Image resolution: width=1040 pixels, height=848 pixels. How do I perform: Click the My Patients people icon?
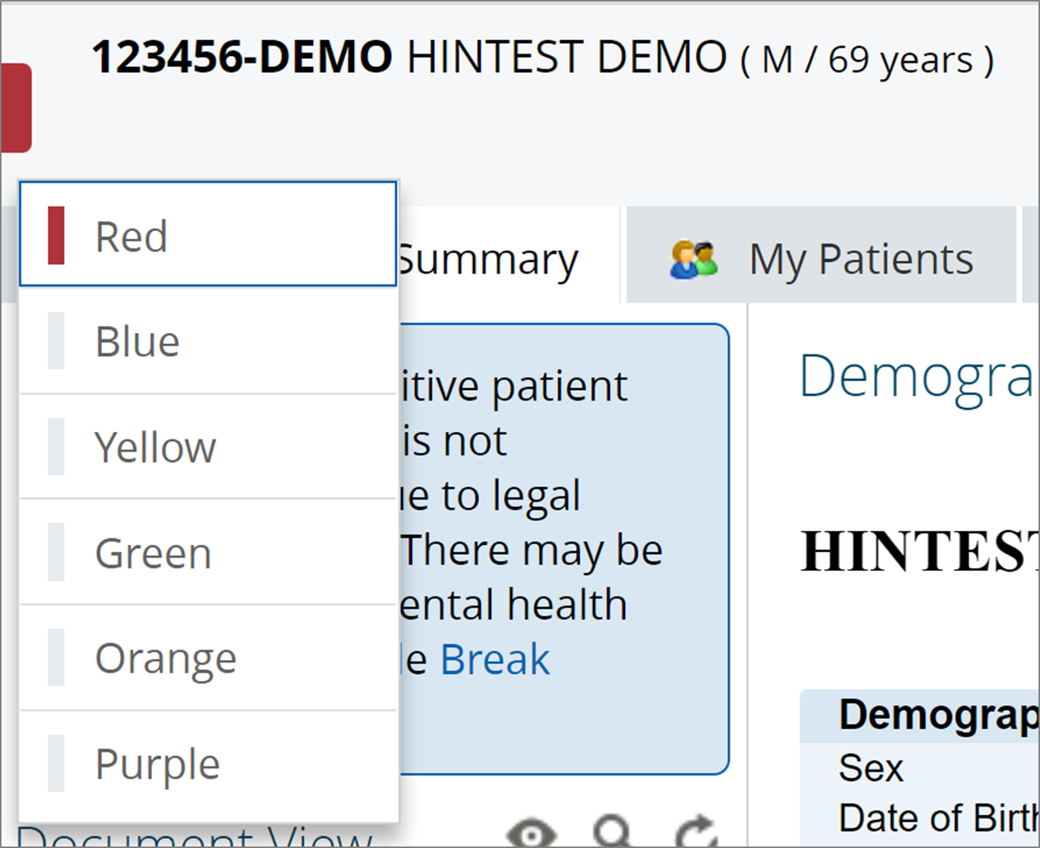click(x=694, y=259)
